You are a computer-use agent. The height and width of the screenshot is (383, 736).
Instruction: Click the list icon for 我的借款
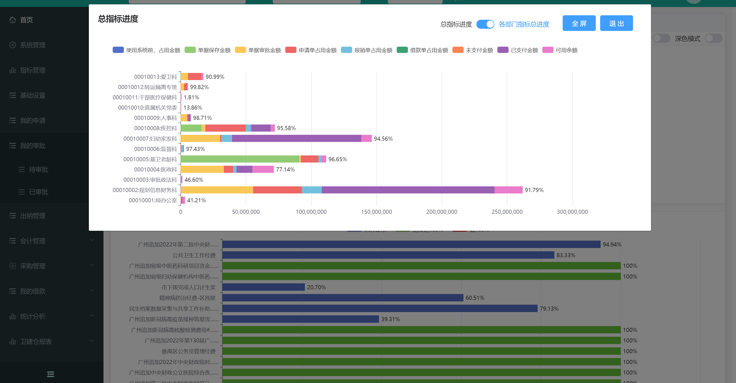pos(12,291)
